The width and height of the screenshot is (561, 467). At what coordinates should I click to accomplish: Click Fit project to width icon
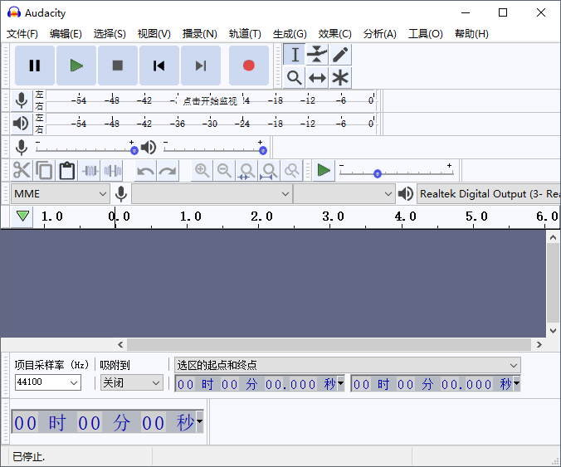[x=270, y=171]
